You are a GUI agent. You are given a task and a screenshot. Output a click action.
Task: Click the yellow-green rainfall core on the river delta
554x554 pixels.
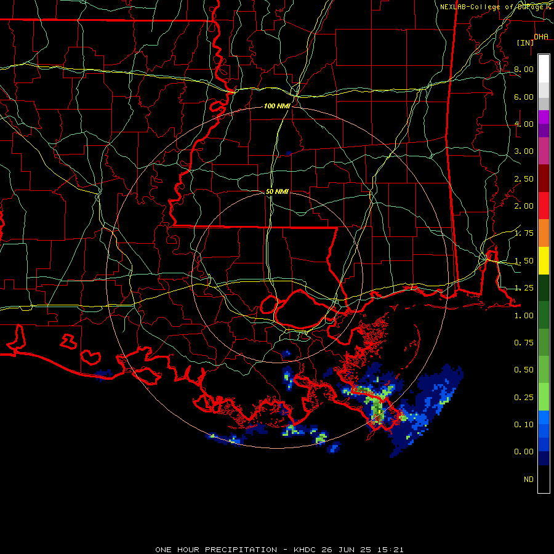[377, 412]
